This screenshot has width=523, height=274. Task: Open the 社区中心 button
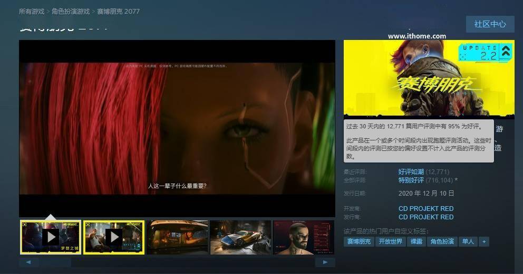coord(490,24)
